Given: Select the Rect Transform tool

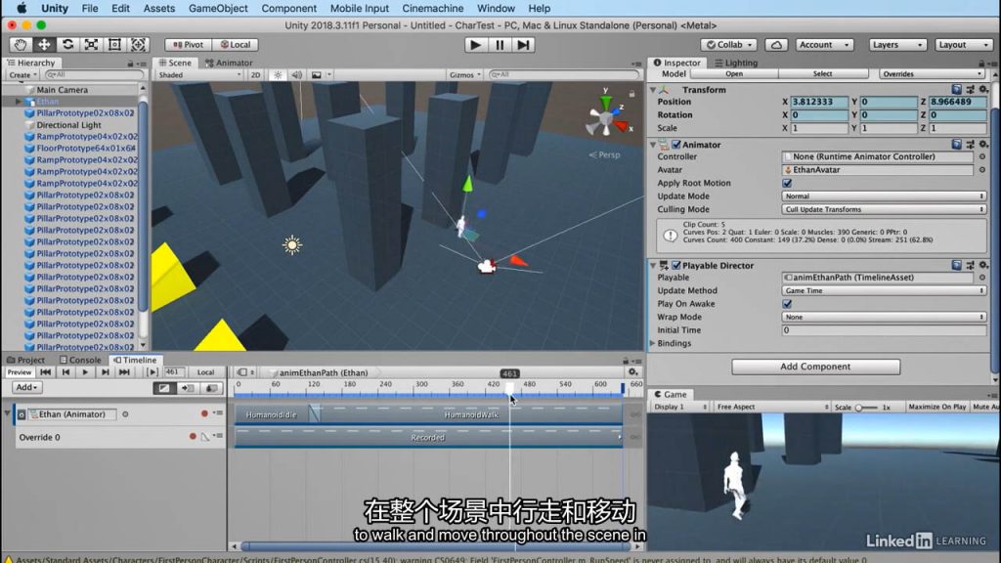Looking at the screenshot, I should click(115, 45).
